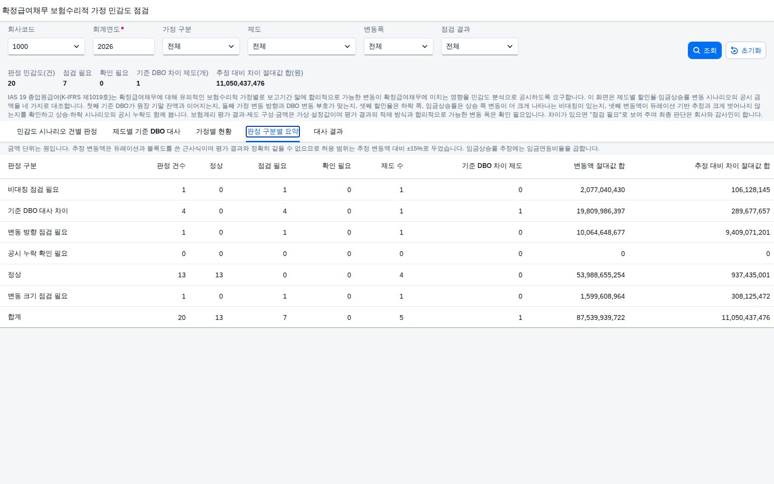Click magnifier icon in 조회 button
This screenshot has height=484, width=774.
pyautogui.click(x=697, y=50)
